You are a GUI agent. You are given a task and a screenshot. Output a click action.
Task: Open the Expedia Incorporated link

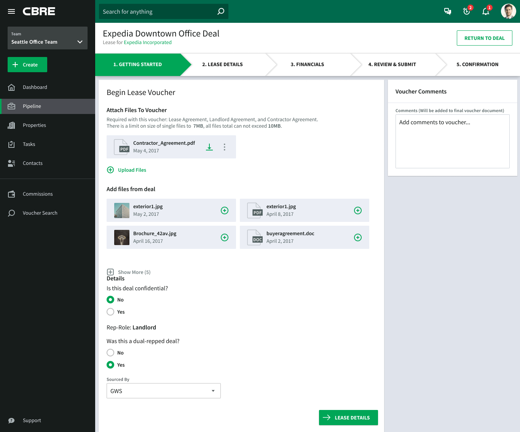pyautogui.click(x=148, y=43)
